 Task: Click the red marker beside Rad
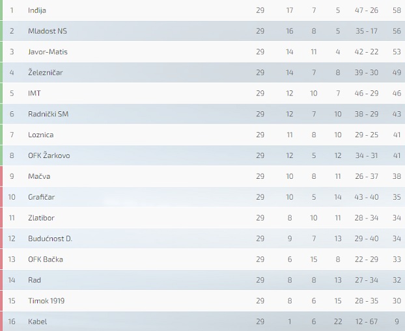pos(1,280)
